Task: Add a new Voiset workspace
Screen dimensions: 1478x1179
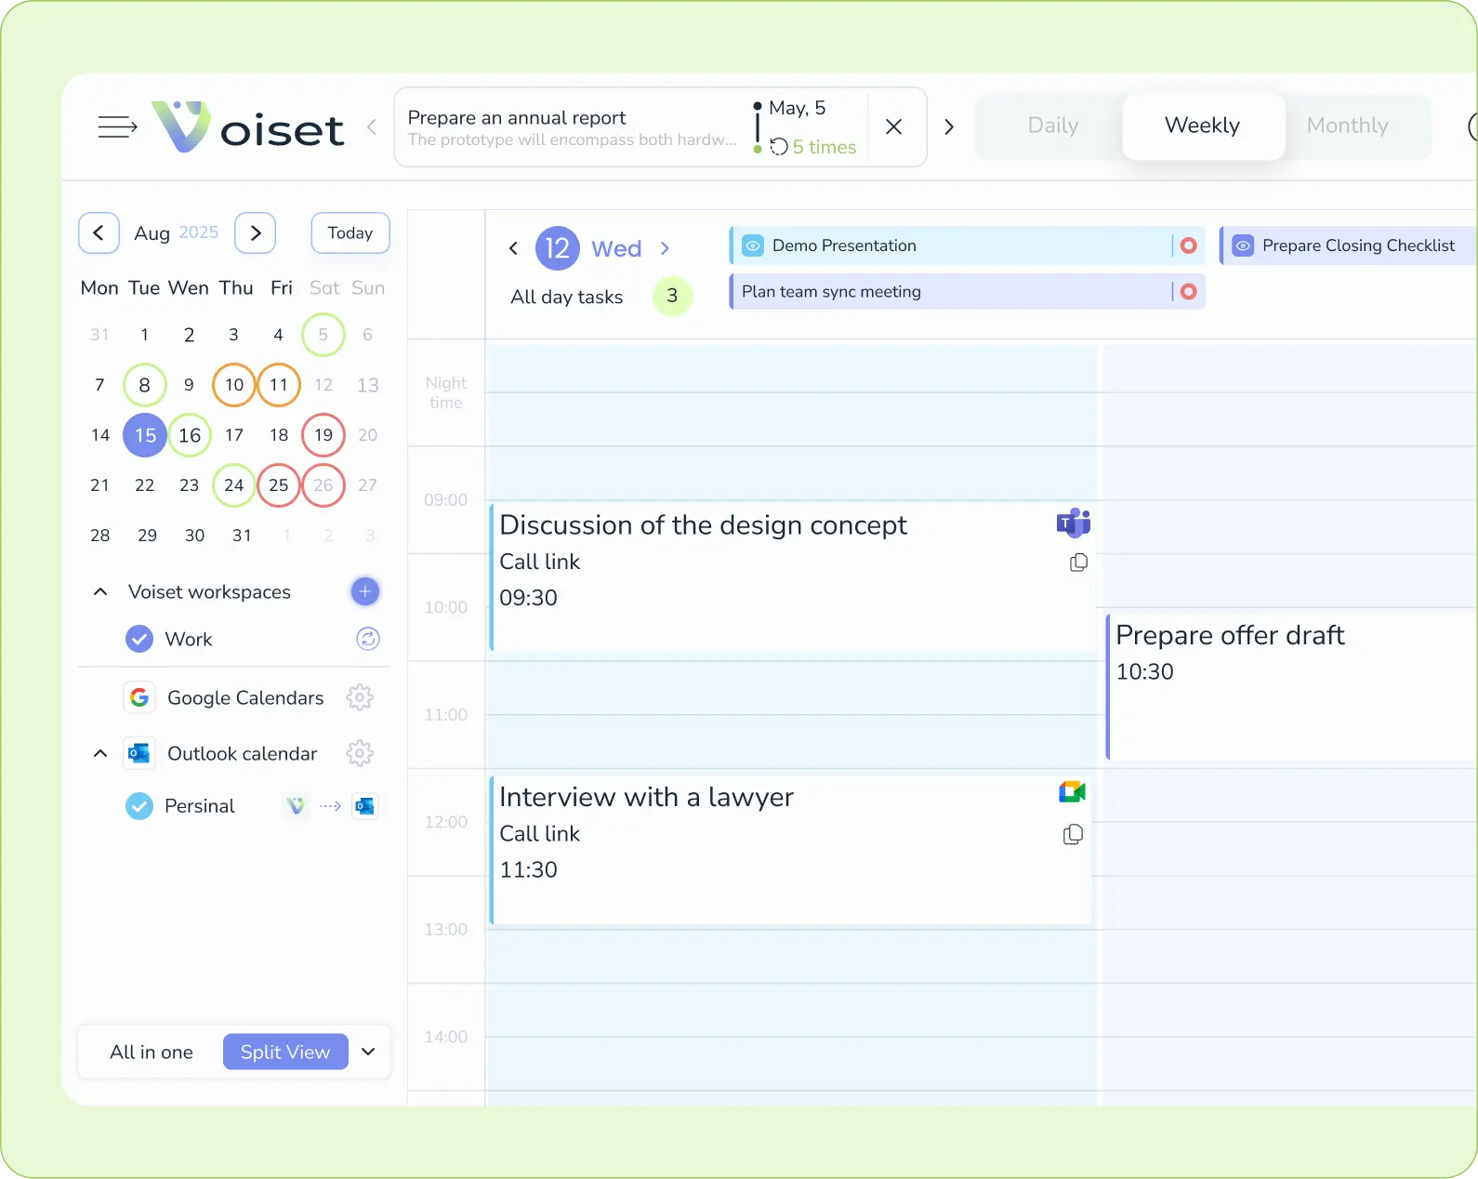Action: 365,591
